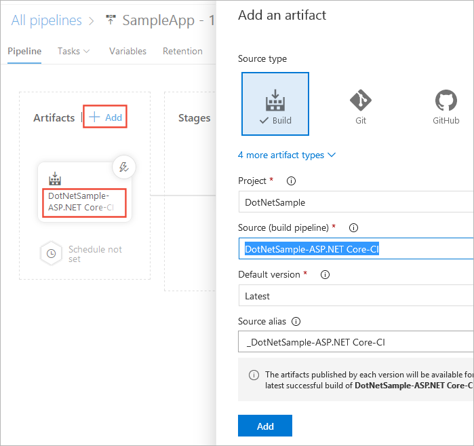
Task: Switch to the Variables tab
Action: coord(127,51)
